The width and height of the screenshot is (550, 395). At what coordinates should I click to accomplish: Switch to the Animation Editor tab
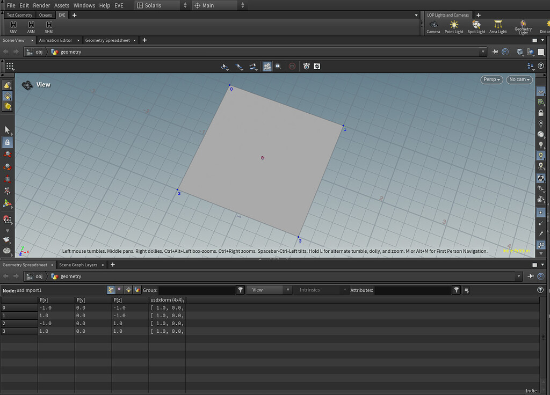[x=55, y=40]
